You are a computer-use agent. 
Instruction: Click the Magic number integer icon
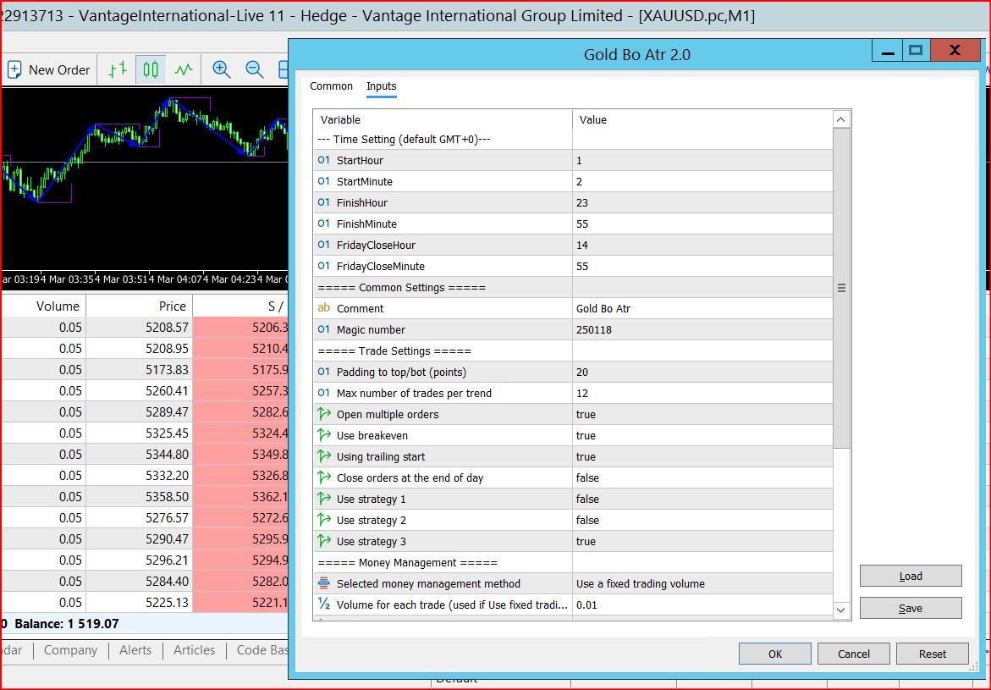[x=323, y=329]
